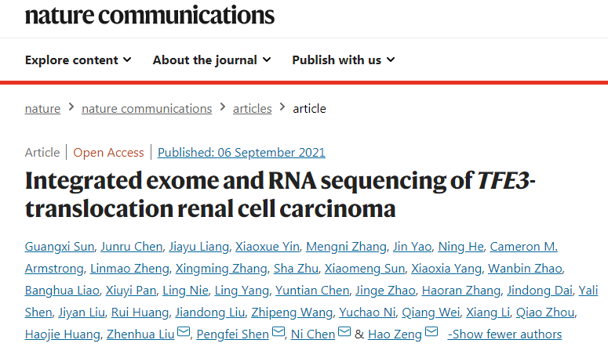The height and width of the screenshot is (347, 608).
Task: Open author Banghua Liao details
Action: point(62,291)
